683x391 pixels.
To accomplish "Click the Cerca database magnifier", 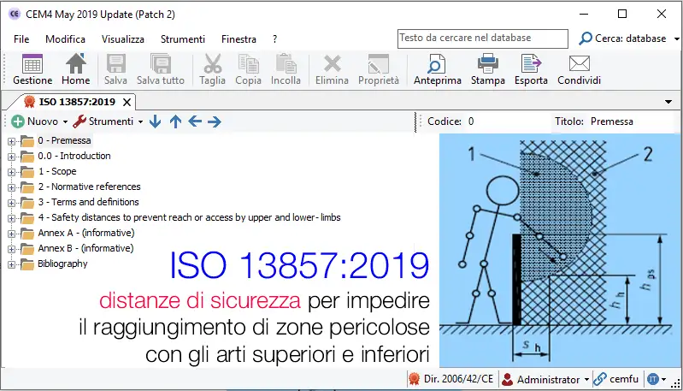I will 586,39.
